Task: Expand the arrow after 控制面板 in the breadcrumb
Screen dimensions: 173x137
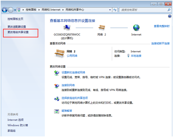Action: (39, 10)
